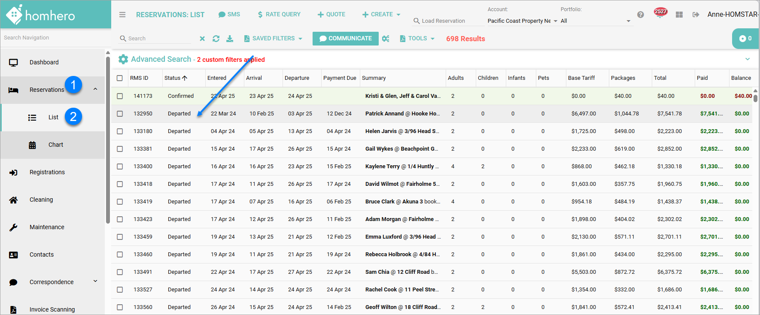The width and height of the screenshot is (760, 315).
Task: Open the help question mark icon
Action: (x=640, y=15)
